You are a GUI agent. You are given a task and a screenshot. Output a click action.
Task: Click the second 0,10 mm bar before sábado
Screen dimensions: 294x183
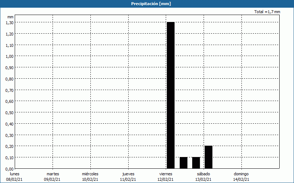(x=196, y=163)
